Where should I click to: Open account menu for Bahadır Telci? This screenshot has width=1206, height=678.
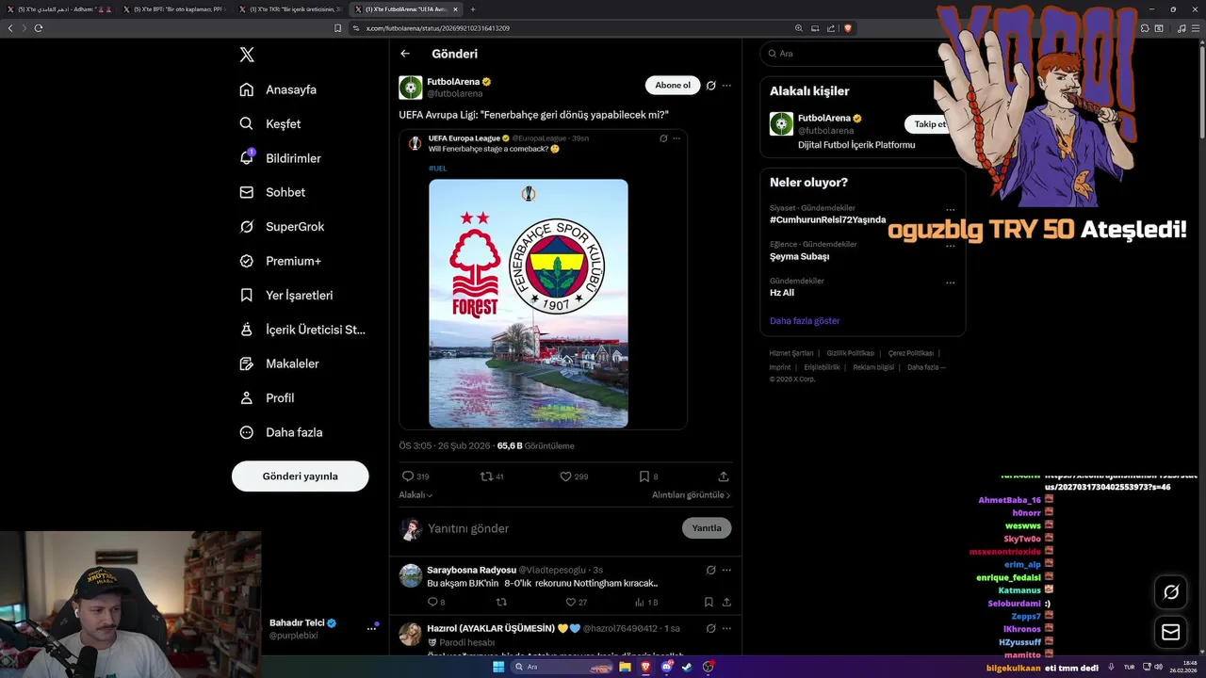pos(371,629)
